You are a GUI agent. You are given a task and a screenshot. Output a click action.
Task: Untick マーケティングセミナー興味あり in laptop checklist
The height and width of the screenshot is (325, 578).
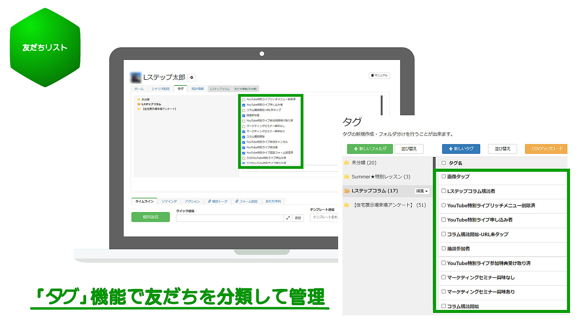click(x=244, y=132)
